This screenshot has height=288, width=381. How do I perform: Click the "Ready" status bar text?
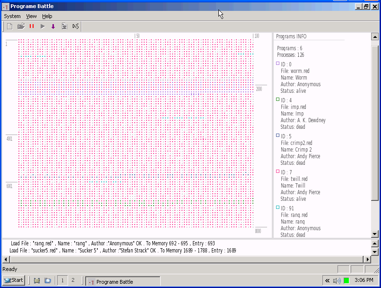coord(10,269)
